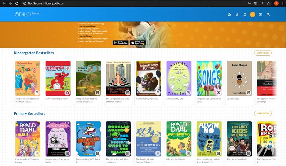Open Lola's Shapes title link
The width and height of the screenshot is (286, 166).
click(x=233, y=99)
